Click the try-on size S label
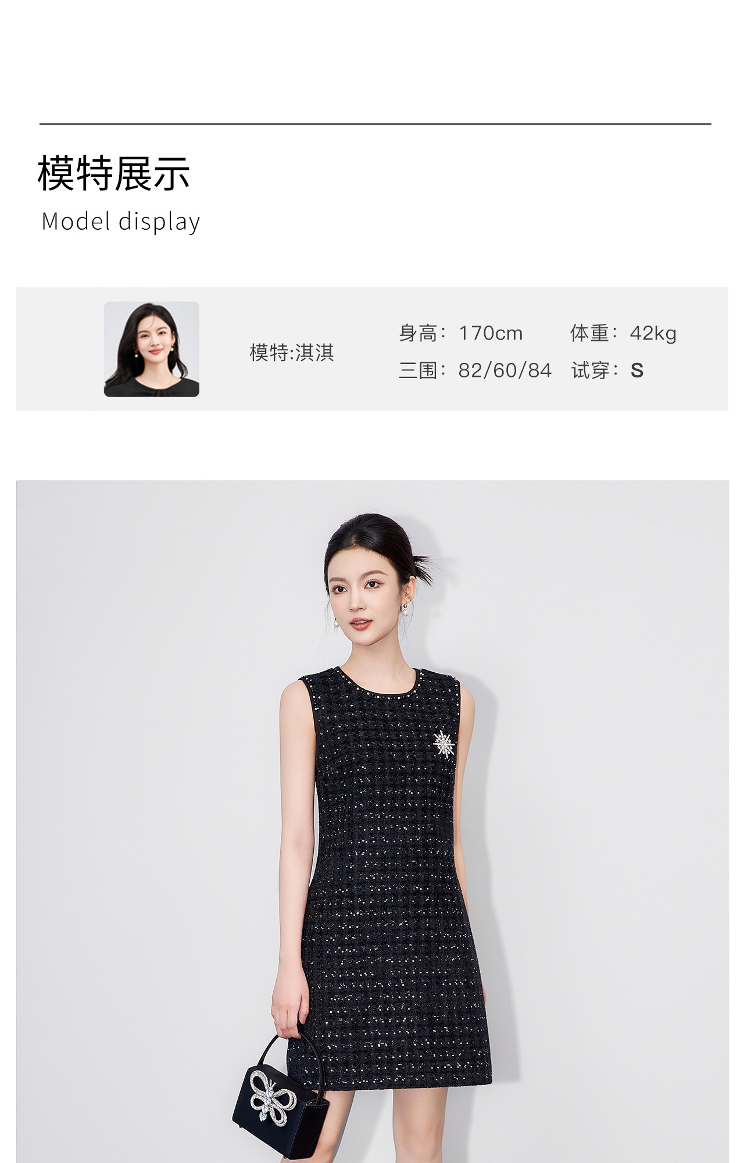 tap(636, 370)
